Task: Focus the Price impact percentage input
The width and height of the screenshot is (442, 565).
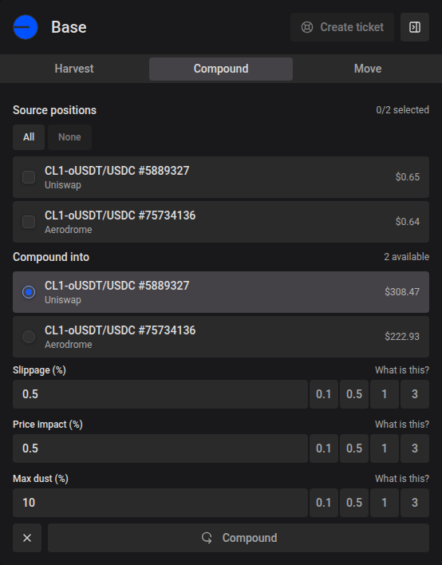Action: [x=160, y=448]
